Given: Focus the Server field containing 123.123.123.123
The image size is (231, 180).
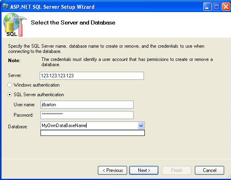Looking at the screenshot, I should [x=92, y=76].
